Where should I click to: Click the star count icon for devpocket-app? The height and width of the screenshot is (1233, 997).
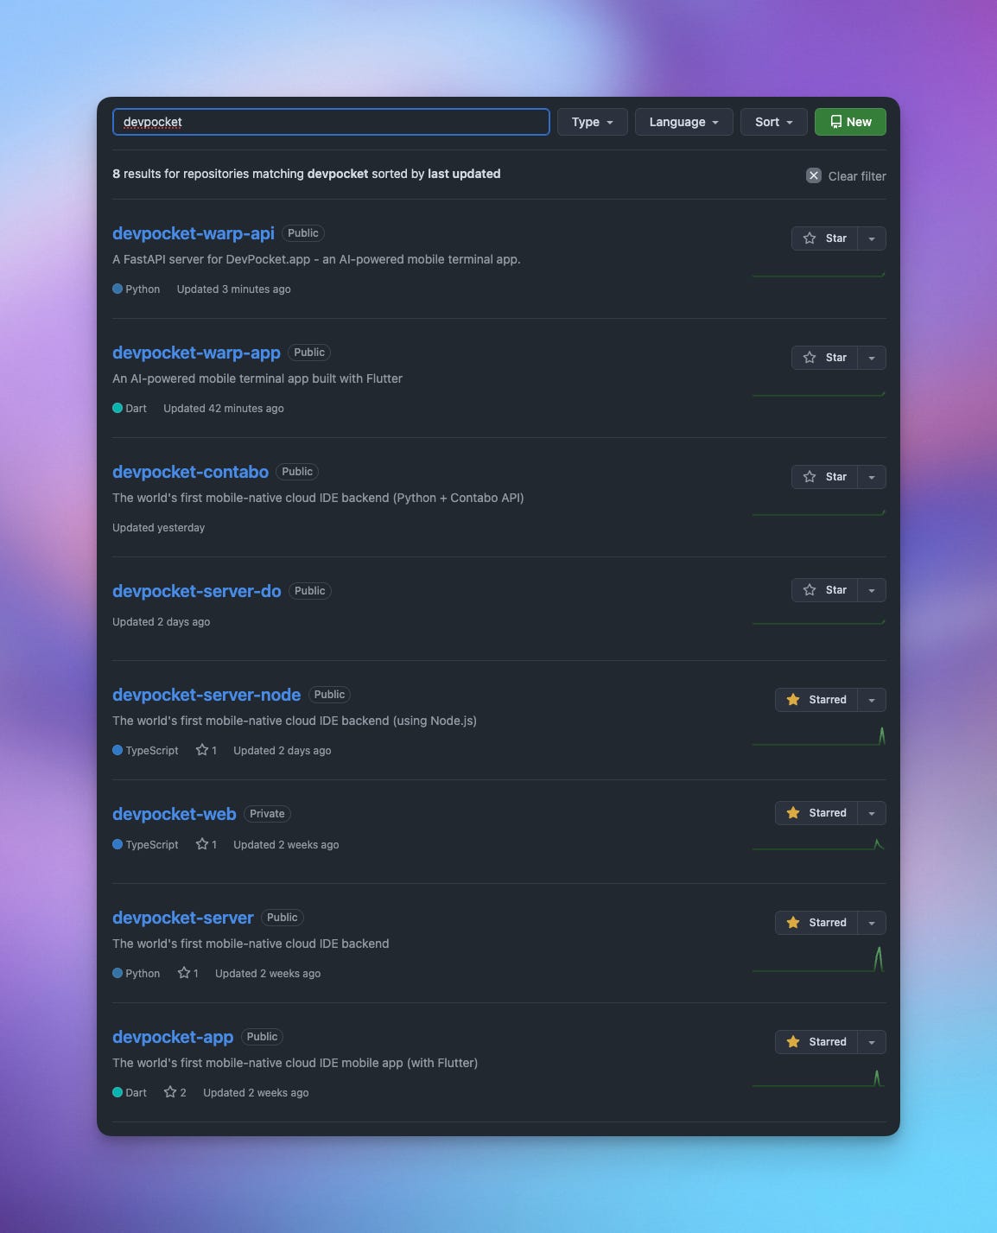point(170,1092)
